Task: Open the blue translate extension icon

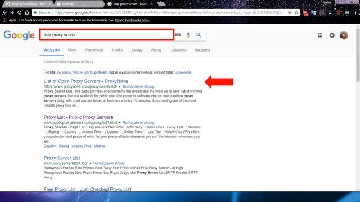Action: click(x=313, y=12)
